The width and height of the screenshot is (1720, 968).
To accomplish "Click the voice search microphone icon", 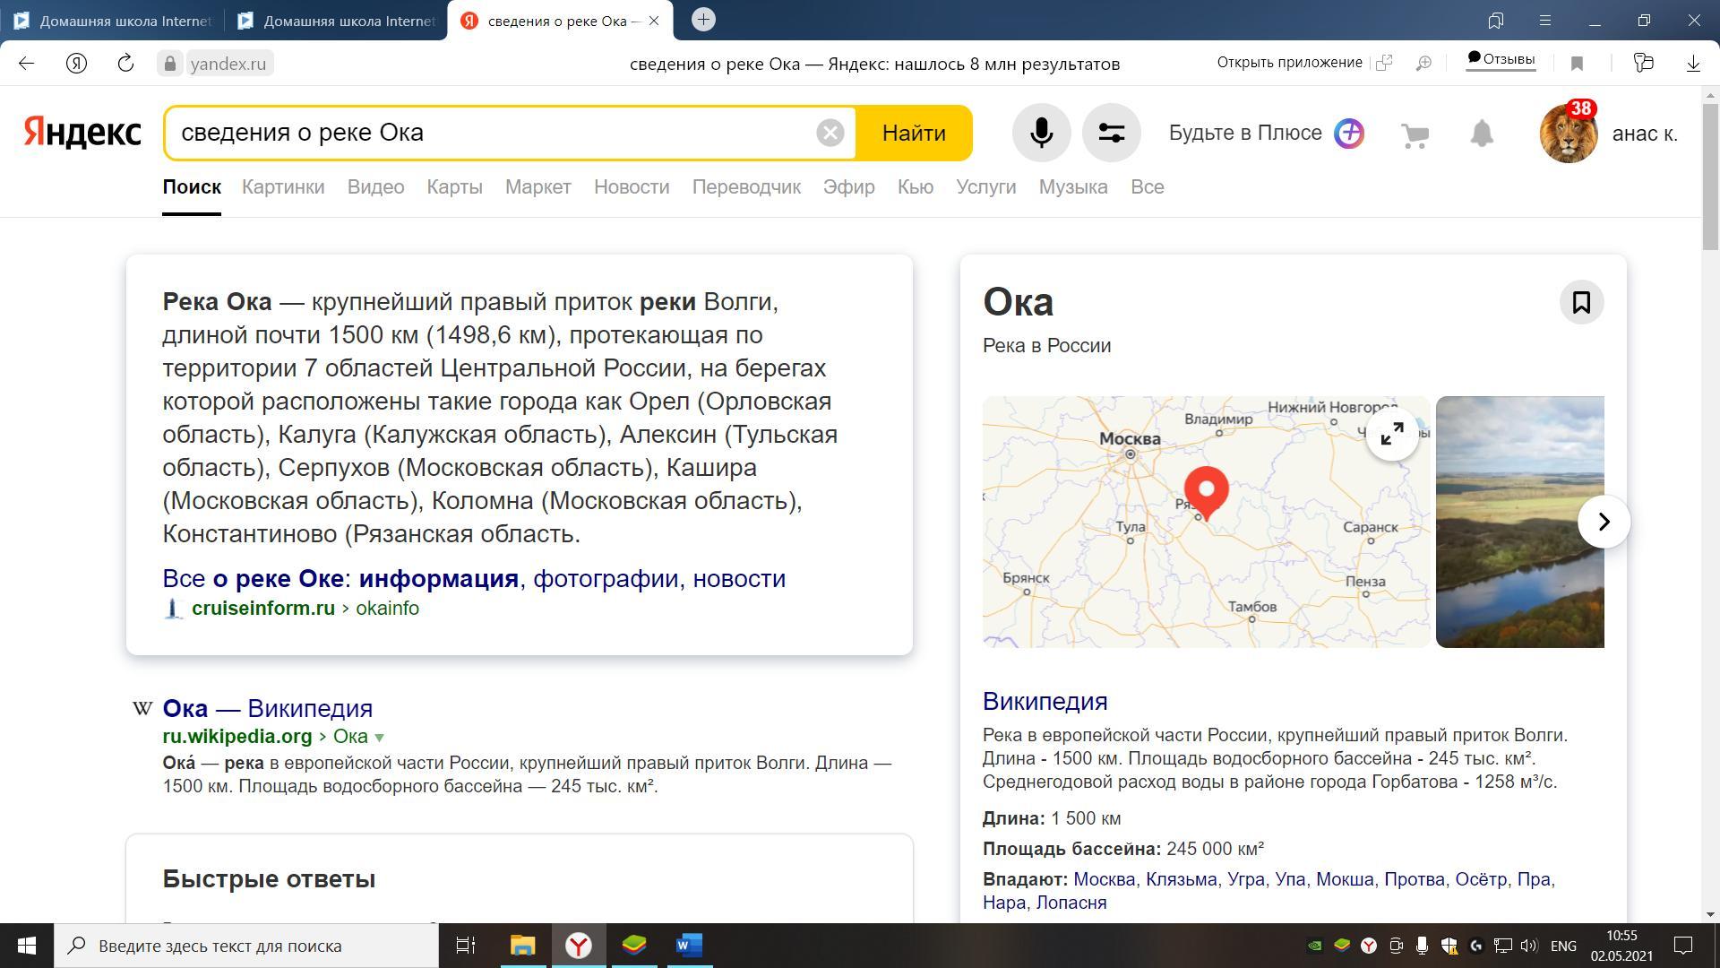I will pos(1041,134).
